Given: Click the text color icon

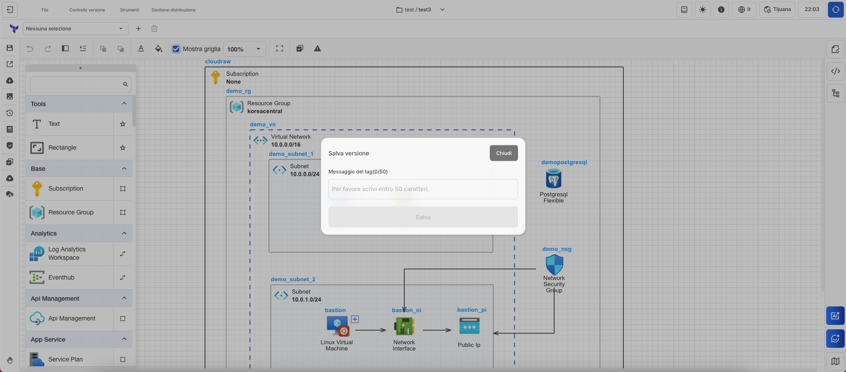Looking at the screenshot, I should 141,49.
